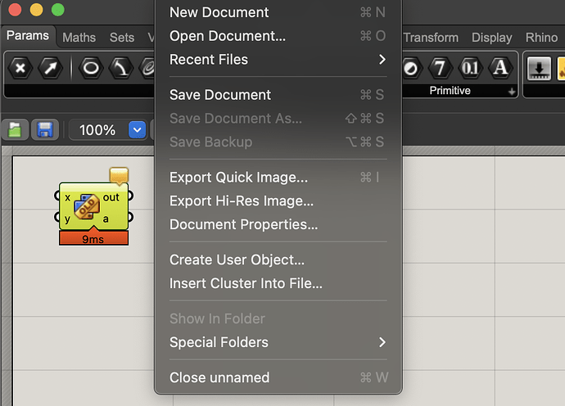Image resolution: width=565 pixels, height=406 pixels.
Task: Click the 'a' output on script component
Action: 106,219
